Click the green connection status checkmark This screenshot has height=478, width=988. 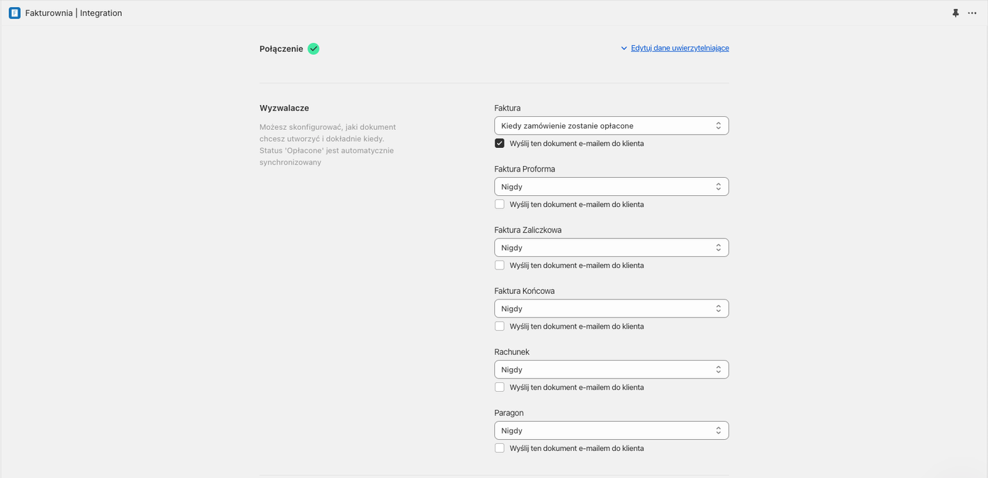(x=313, y=49)
